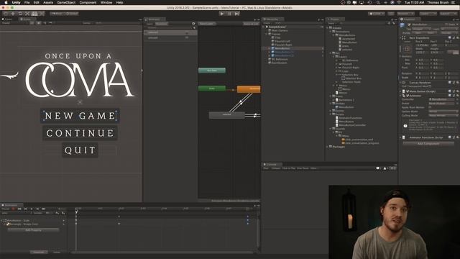The image size is (460, 259).
Task: Start Play mode with the Play button
Action: click(222, 14)
